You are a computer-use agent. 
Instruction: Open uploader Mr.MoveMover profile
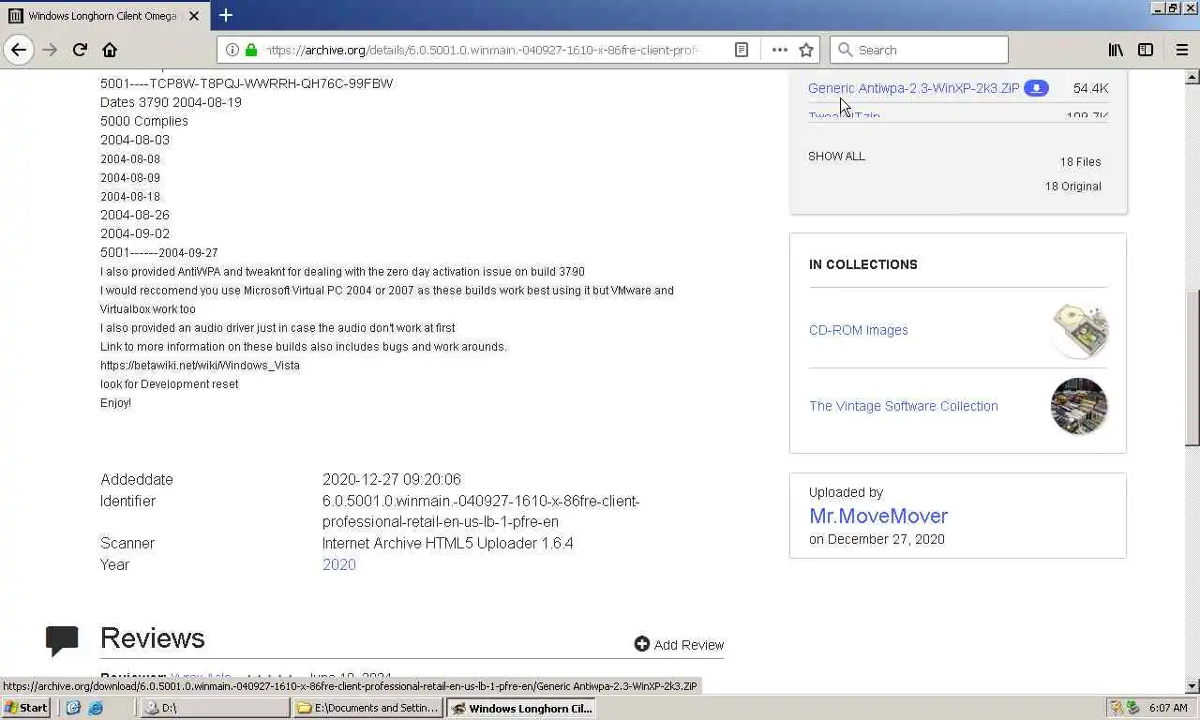coord(878,516)
